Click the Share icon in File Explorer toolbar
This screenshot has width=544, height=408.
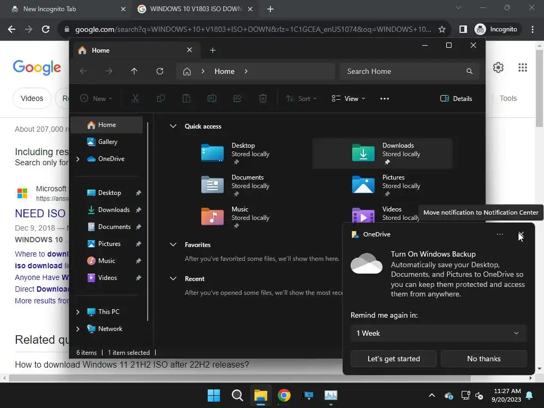pos(237,98)
